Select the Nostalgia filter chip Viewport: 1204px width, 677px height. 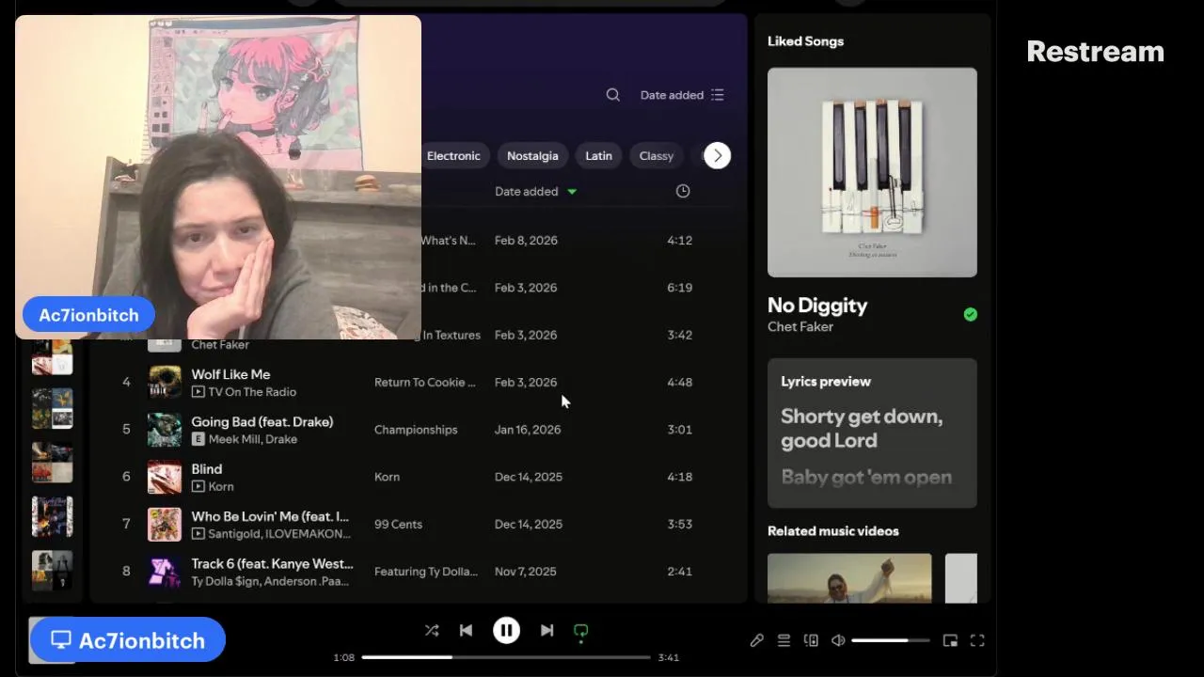[x=532, y=156]
